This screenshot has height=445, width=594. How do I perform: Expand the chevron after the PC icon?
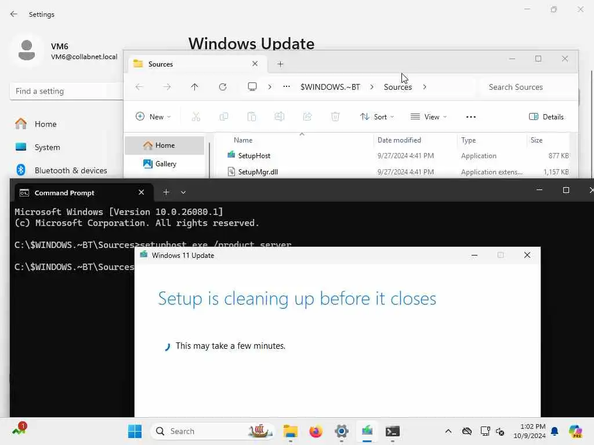tap(270, 87)
